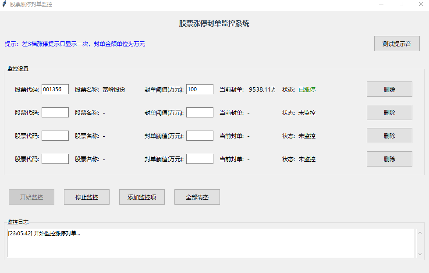Select the threshold field showing 100
The height and width of the screenshot is (273, 429).
click(200, 89)
